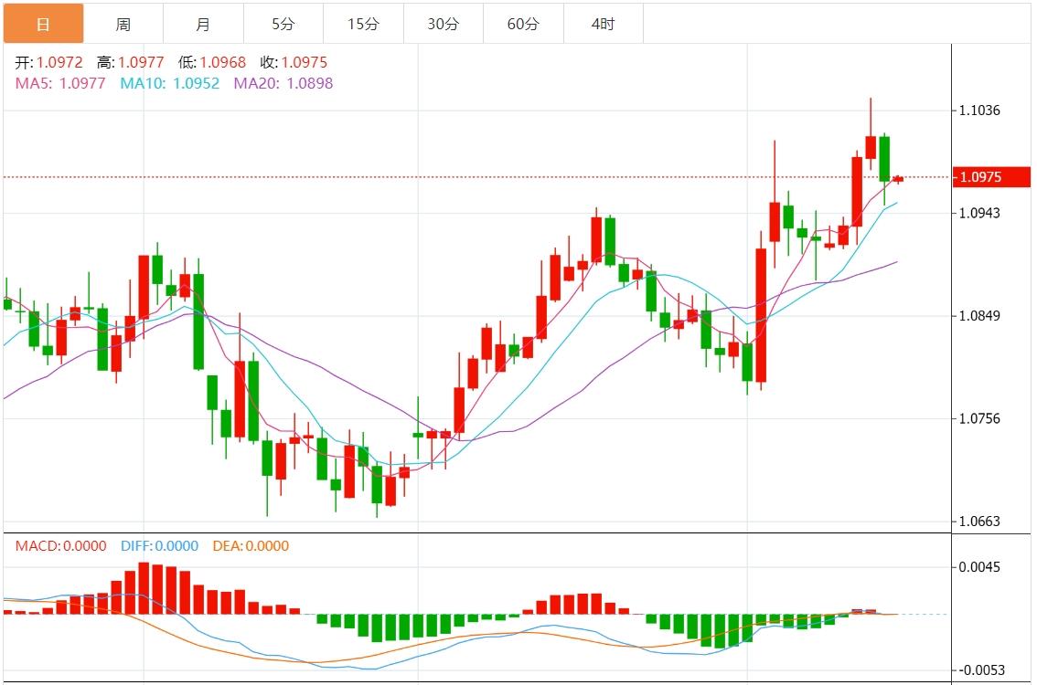Viewport: 1037px width, 685px height.
Task: Click the 1.1036 price axis label
Action: 979,111
